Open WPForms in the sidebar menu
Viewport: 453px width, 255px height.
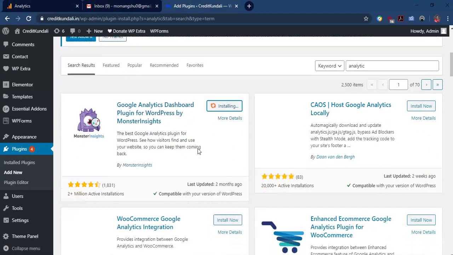[22, 121]
